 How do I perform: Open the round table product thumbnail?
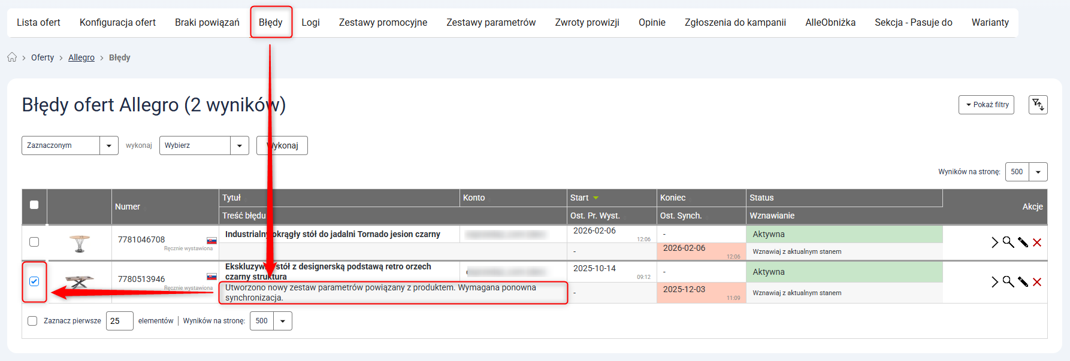pos(79,243)
